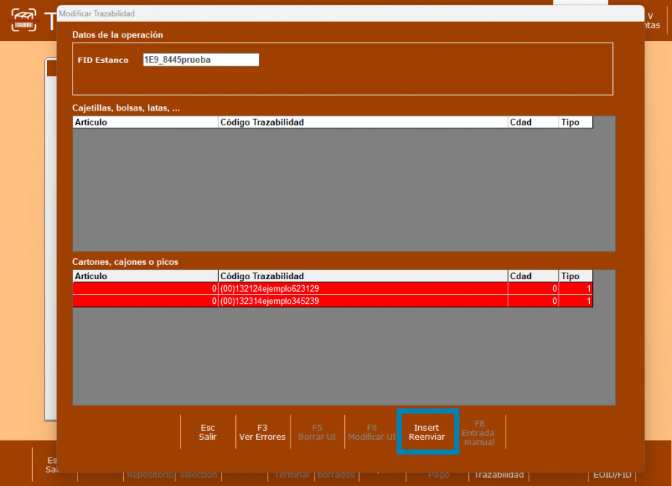The height and width of the screenshot is (486, 672).
Task: Click Código Trazabilidad header in Cartones table
Action: [x=362, y=276]
